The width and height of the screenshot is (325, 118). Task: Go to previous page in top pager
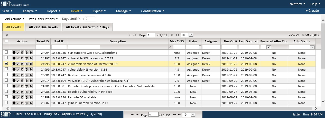pyautogui.click(x=134, y=35)
